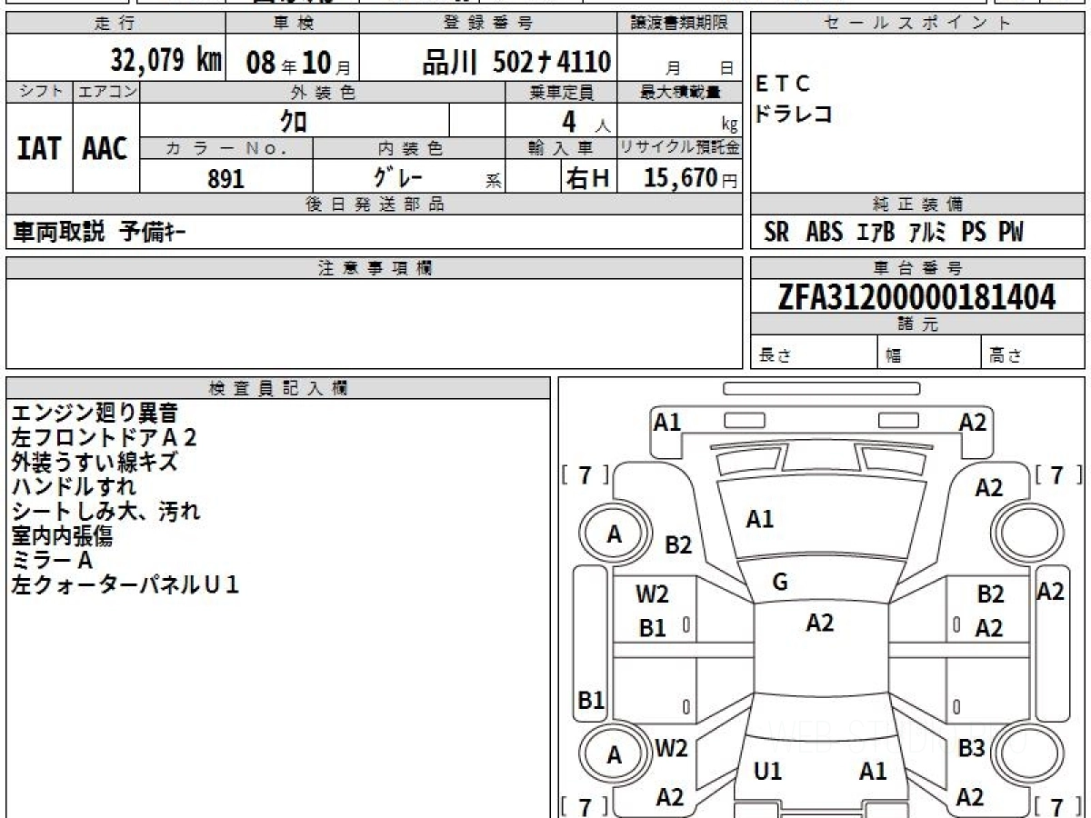The image size is (1091, 818).
Task: Click the 車台番号 header
Action: tap(917, 268)
